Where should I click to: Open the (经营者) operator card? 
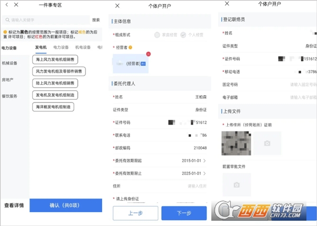coord(130,63)
